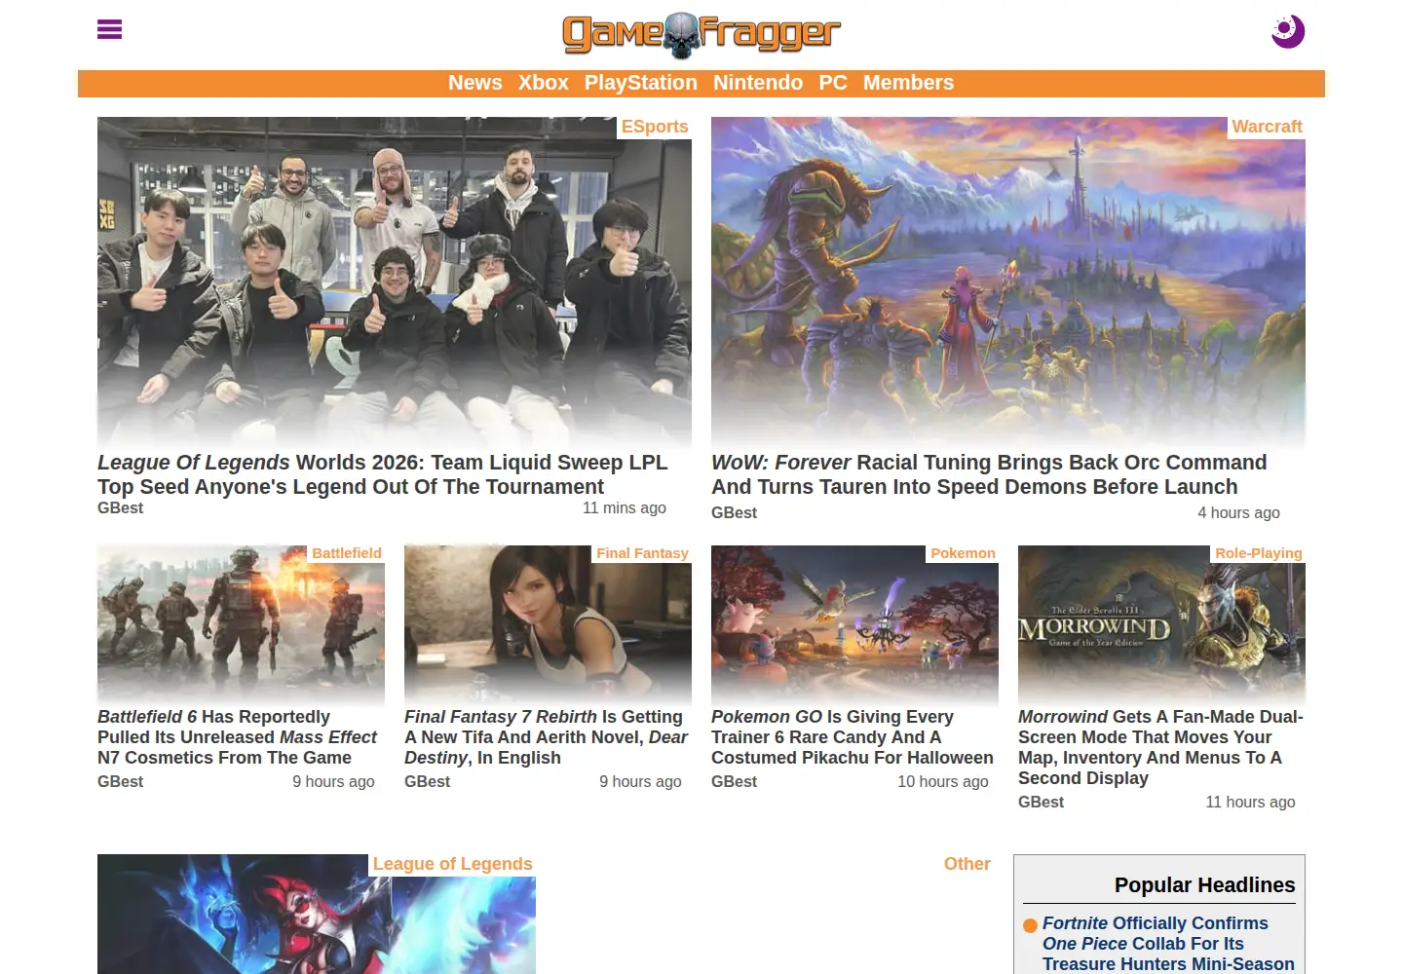The height and width of the screenshot is (974, 1403).
Task: Open the Team Liquid group photo thumbnail
Action: (x=395, y=282)
